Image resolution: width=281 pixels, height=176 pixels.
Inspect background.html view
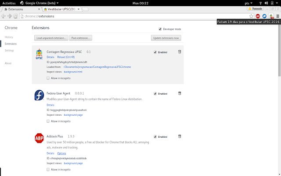coord(73,72)
